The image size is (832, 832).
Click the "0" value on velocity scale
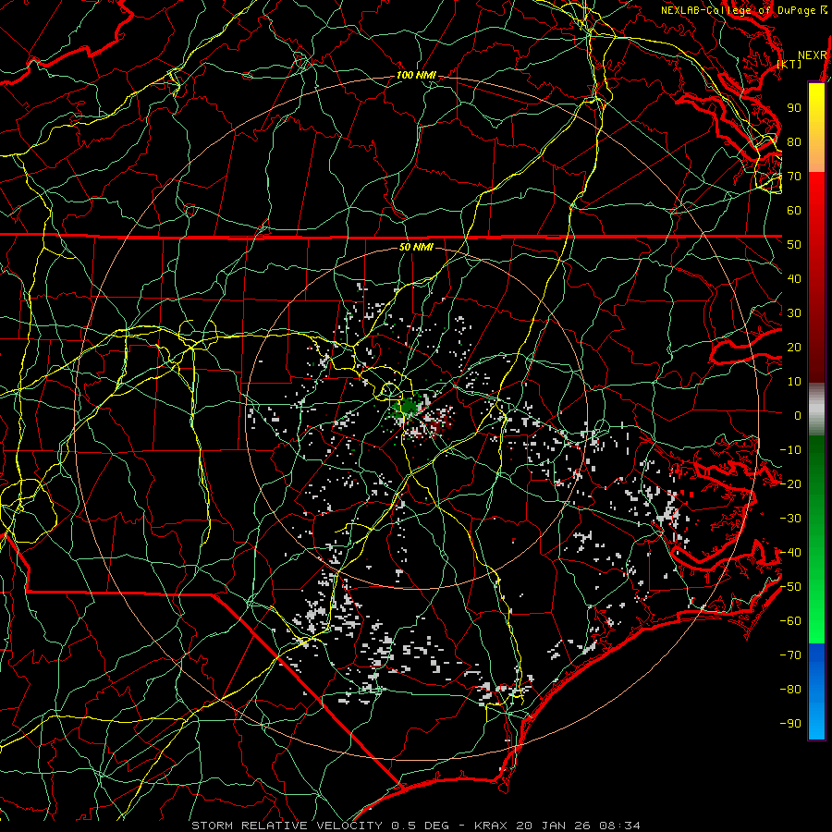[798, 416]
